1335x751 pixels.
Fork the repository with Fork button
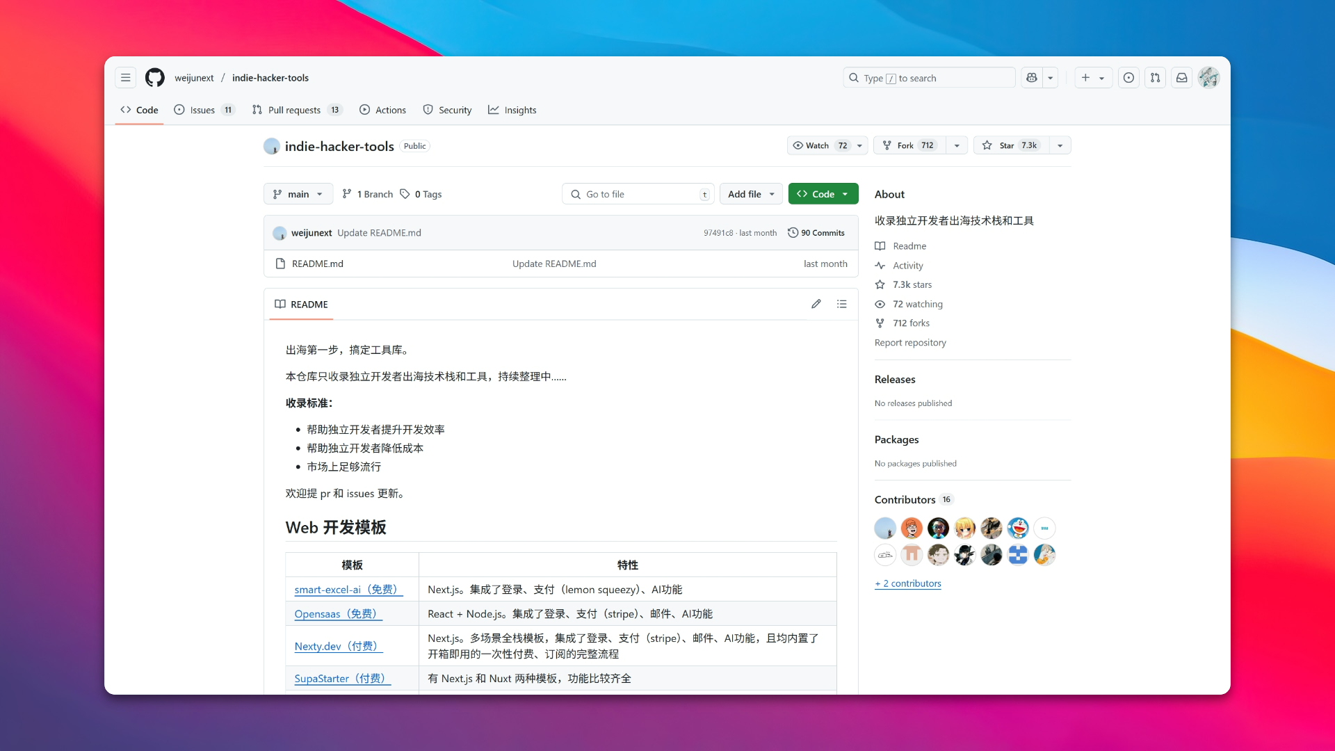point(909,145)
